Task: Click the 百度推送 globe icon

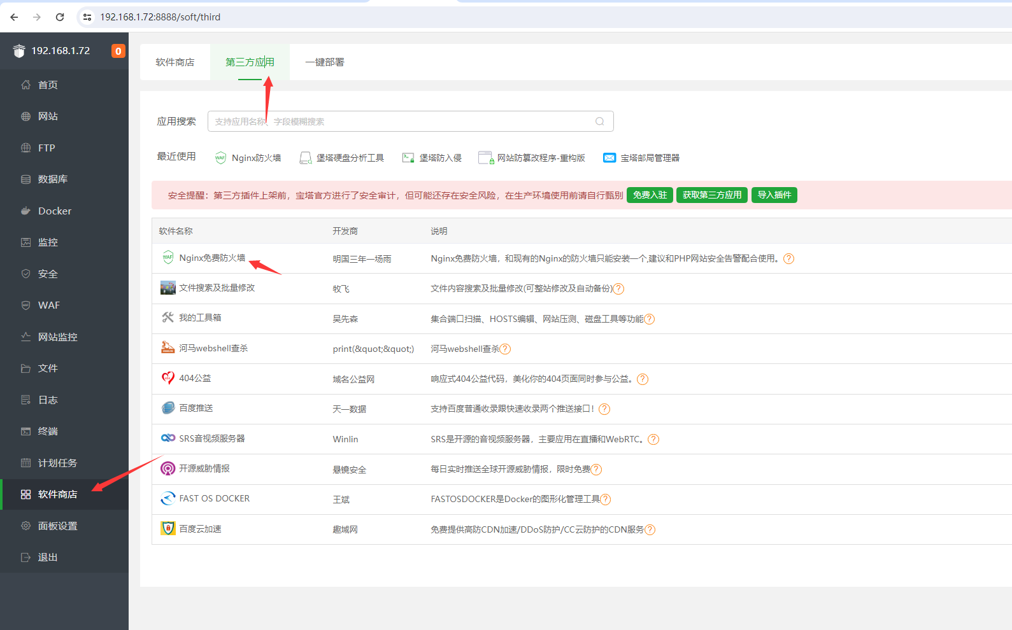Action: point(168,408)
